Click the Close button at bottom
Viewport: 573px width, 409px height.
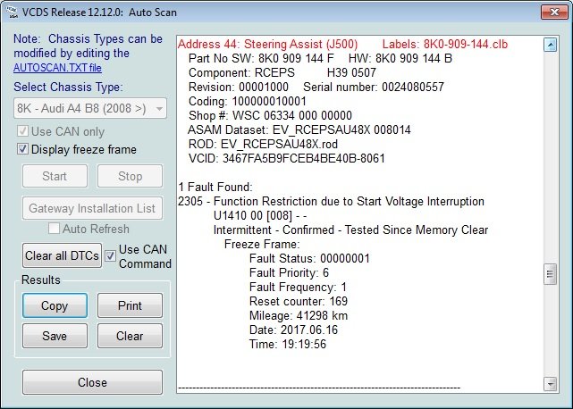tap(92, 382)
